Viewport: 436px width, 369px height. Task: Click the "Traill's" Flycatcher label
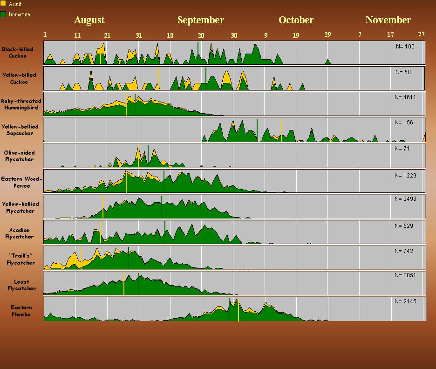20,259
